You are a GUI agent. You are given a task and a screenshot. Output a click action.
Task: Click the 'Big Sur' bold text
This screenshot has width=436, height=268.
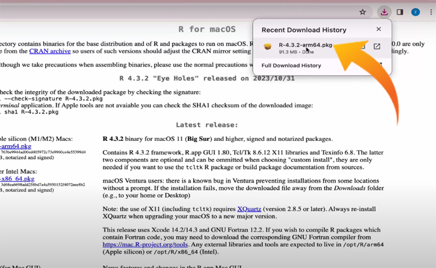[200, 139]
